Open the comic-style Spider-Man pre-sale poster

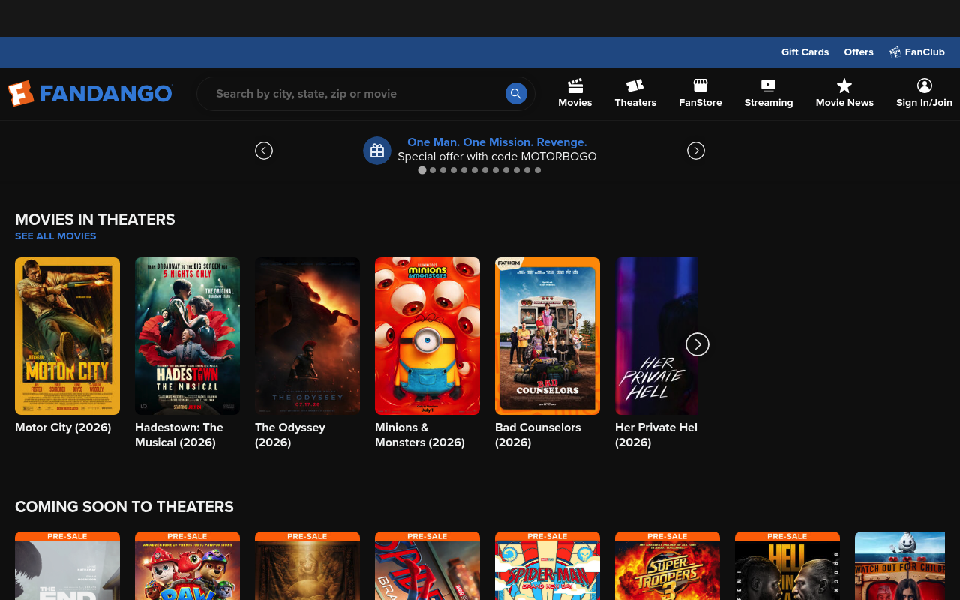click(547, 566)
